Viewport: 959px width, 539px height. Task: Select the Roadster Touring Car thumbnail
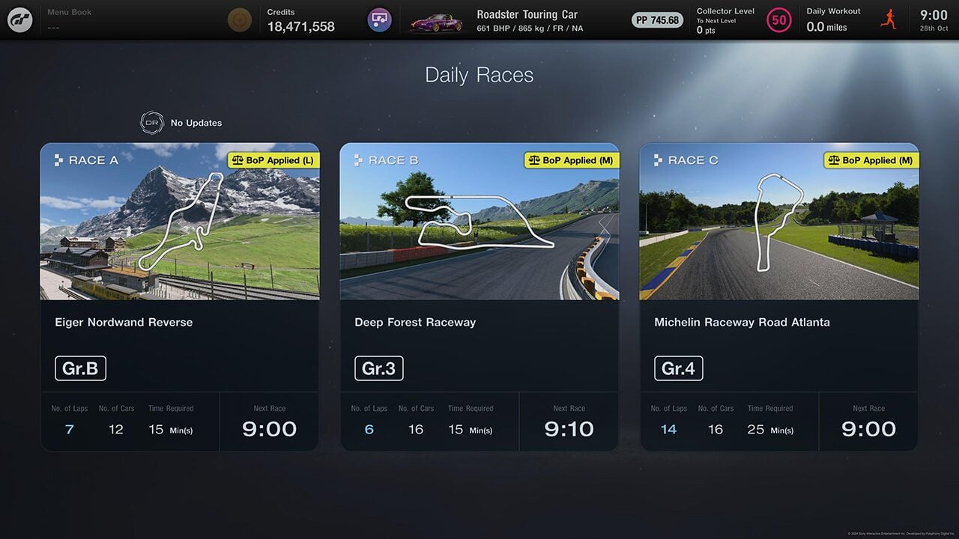[x=437, y=22]
